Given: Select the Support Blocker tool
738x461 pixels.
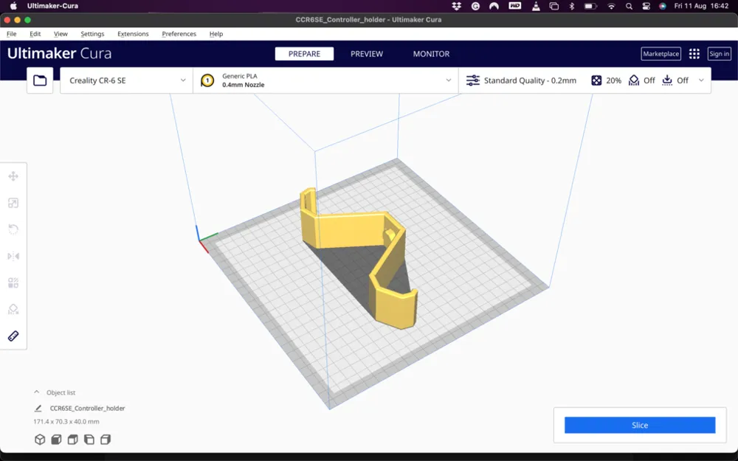Looking at the screenshot, I should (13, 309).
